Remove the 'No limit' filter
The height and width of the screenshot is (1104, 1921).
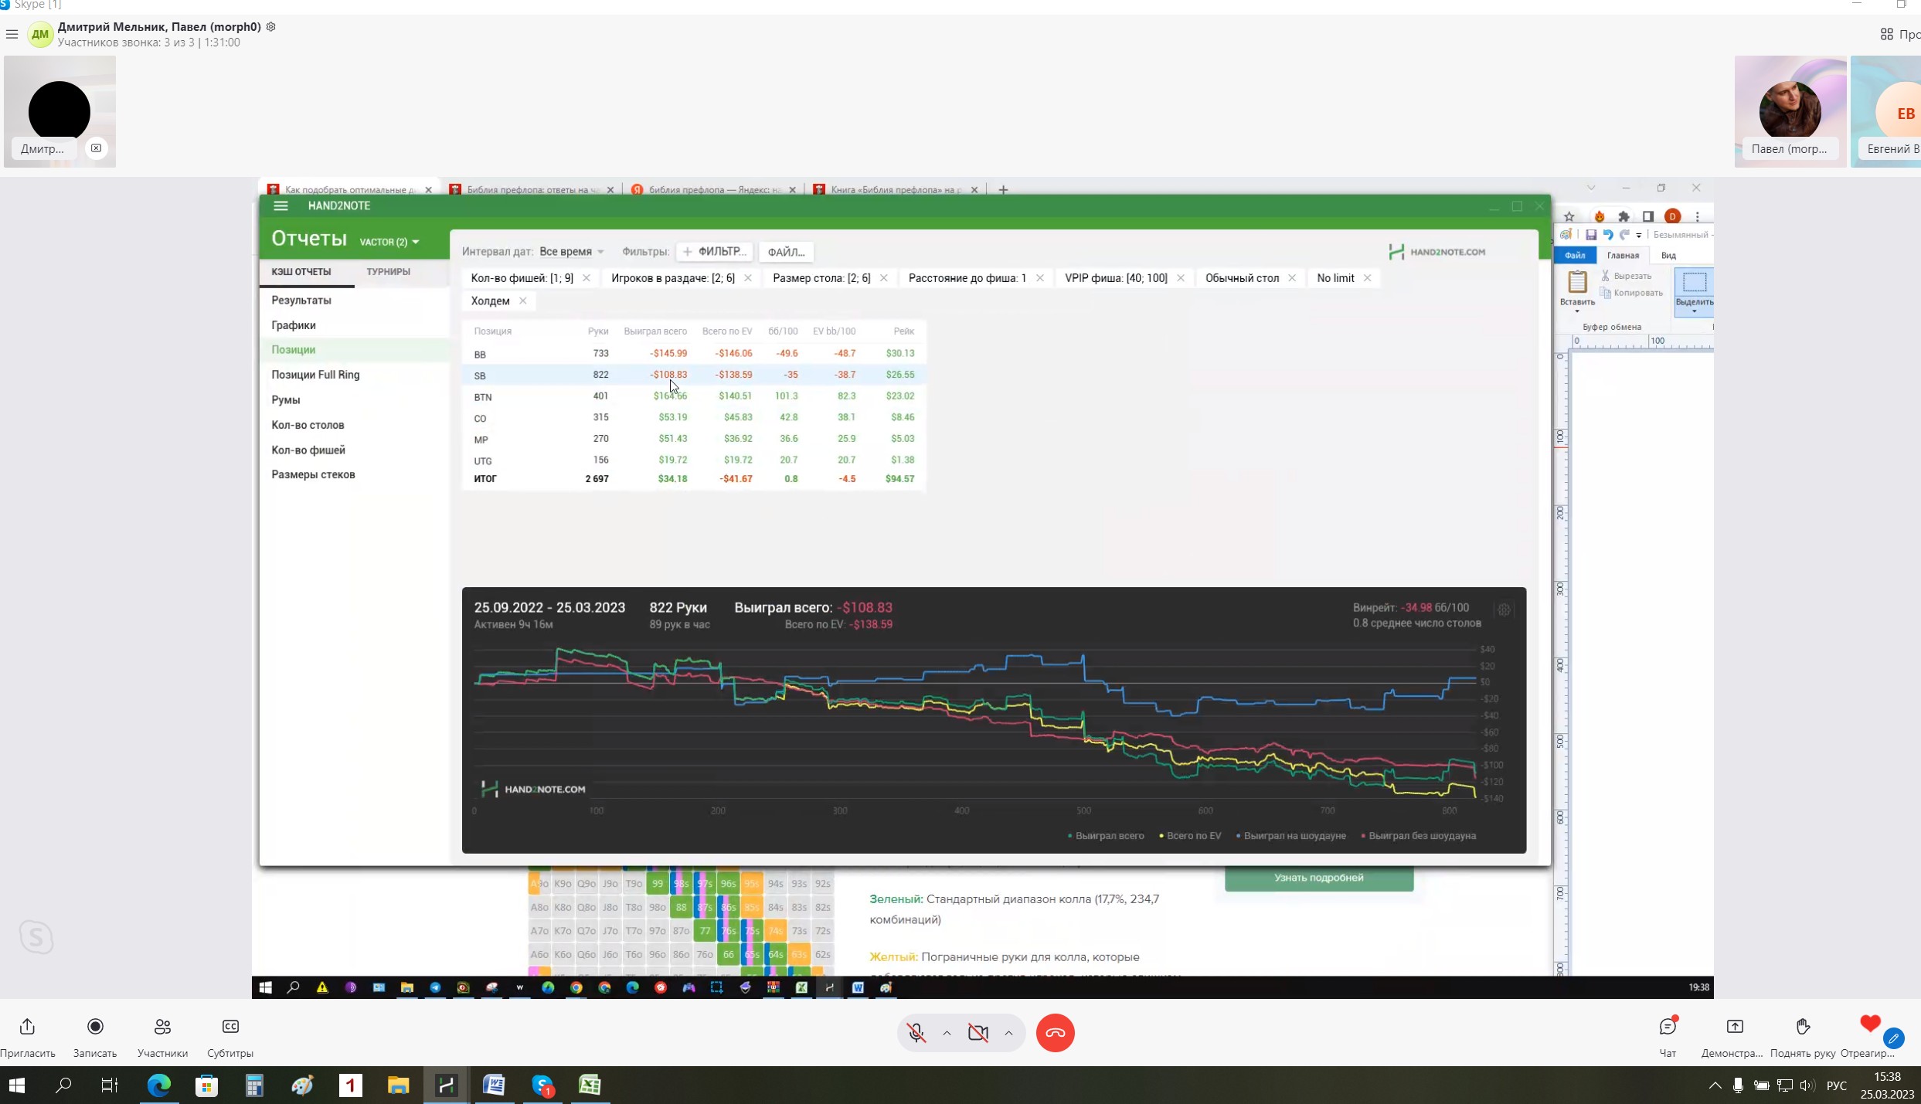click(x=1368, y=278)
